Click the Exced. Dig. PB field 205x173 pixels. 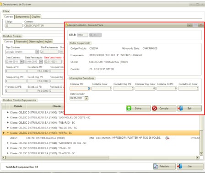click(x=38, y=81)
